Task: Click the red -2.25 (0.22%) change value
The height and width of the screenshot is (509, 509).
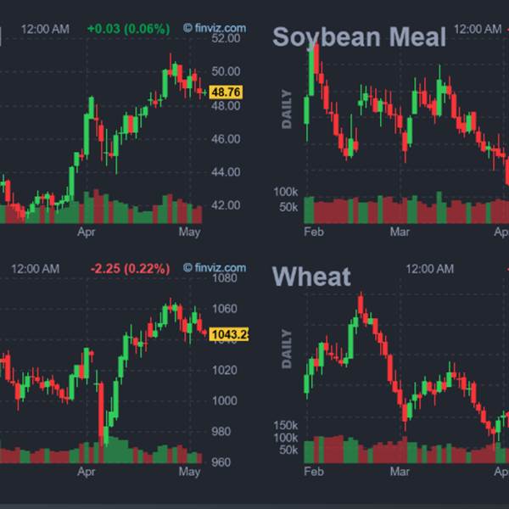Action: 130,269
